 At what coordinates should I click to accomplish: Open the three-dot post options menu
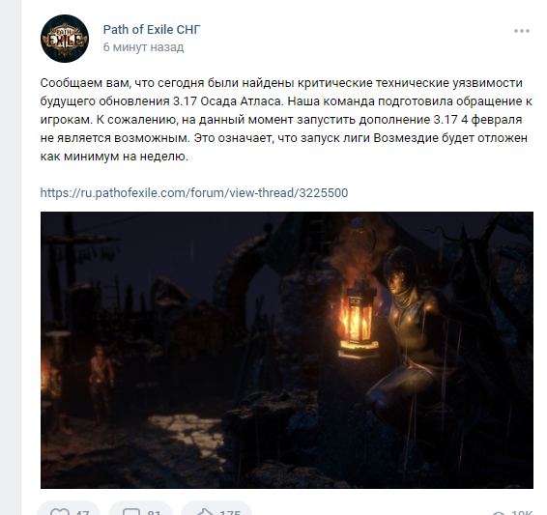click(x=522, y=31)
